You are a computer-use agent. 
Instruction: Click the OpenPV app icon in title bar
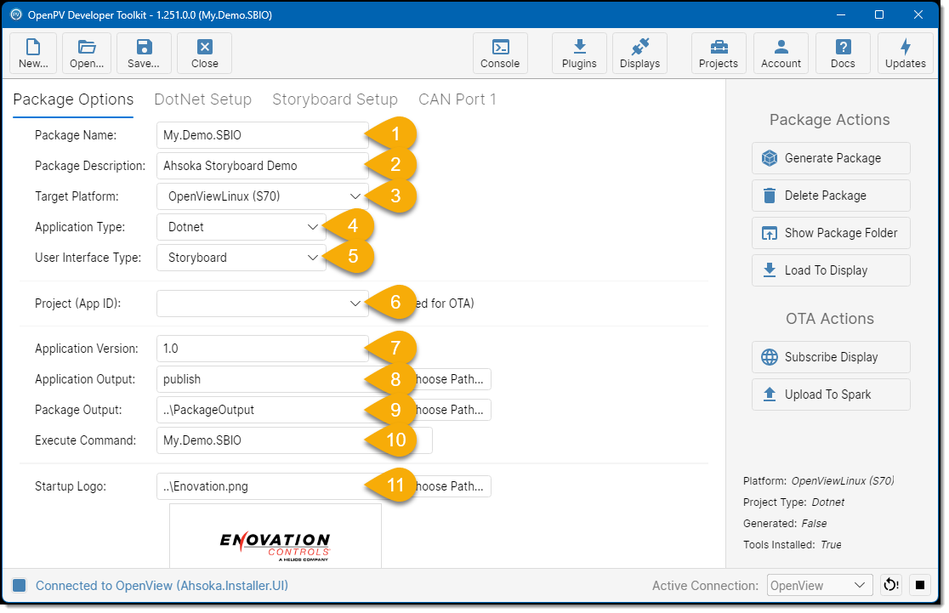click(x=16, y=14)
